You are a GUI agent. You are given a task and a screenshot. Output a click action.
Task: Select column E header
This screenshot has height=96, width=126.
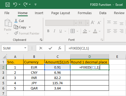117,57
